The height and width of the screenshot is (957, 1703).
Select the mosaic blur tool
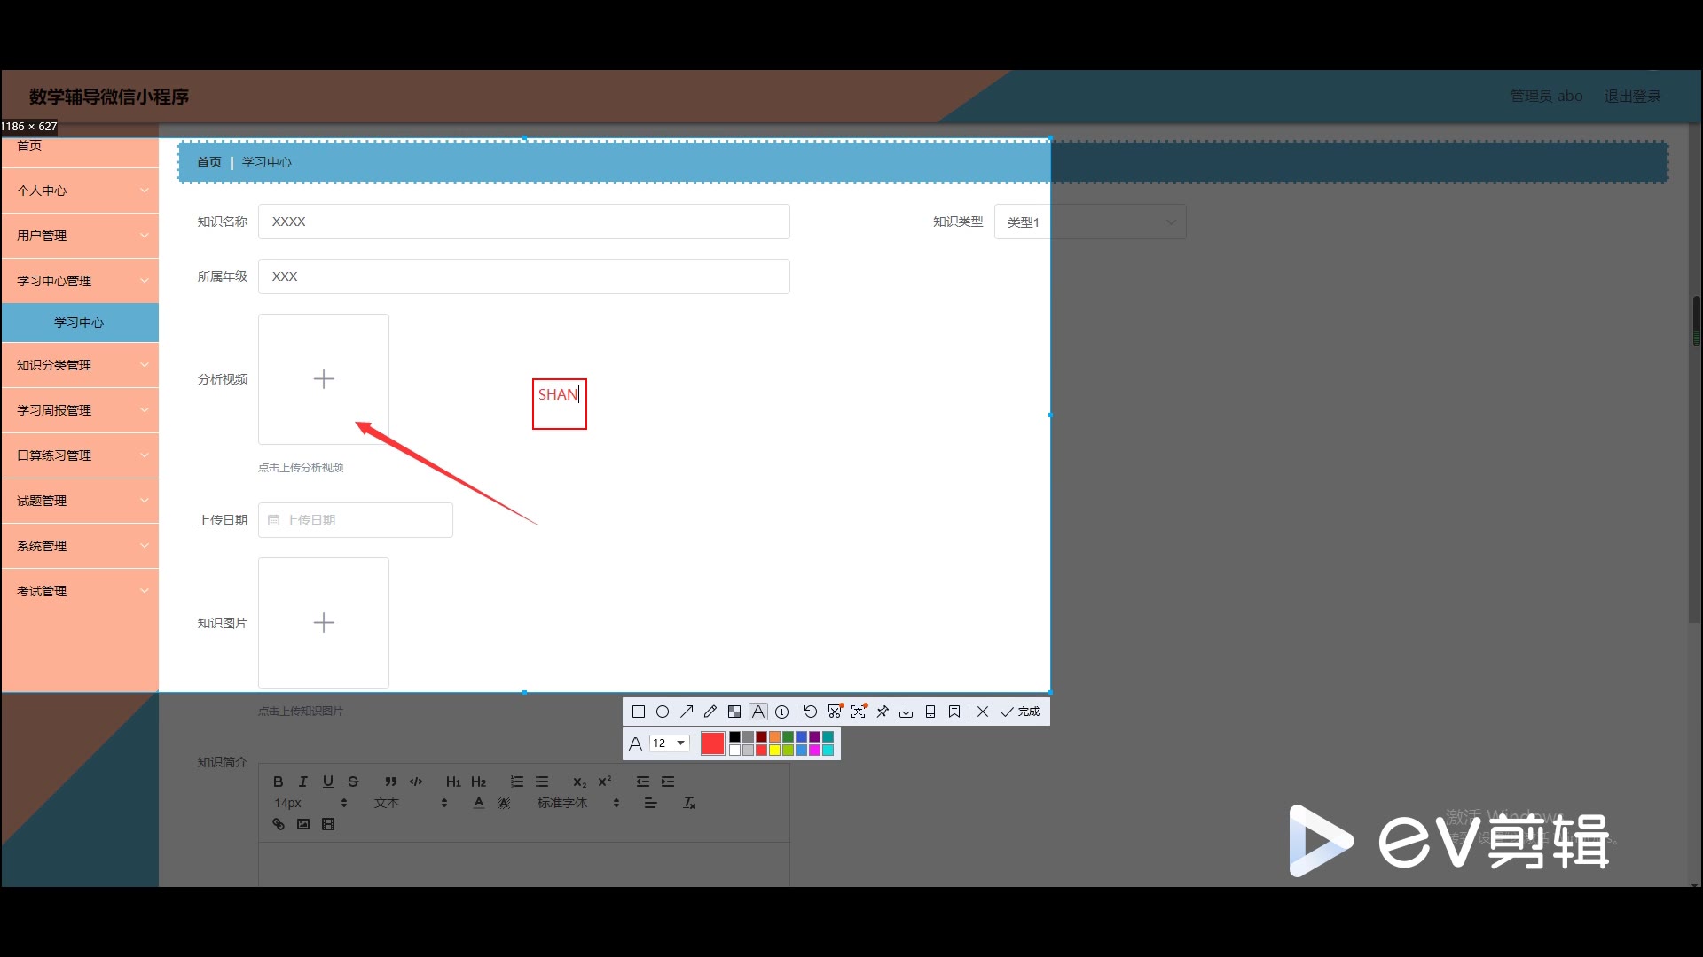(734, 712)
